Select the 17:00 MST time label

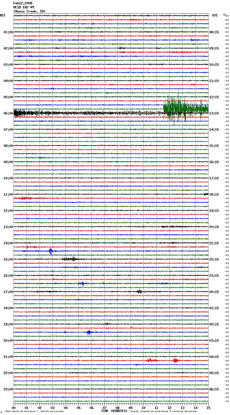8,292
